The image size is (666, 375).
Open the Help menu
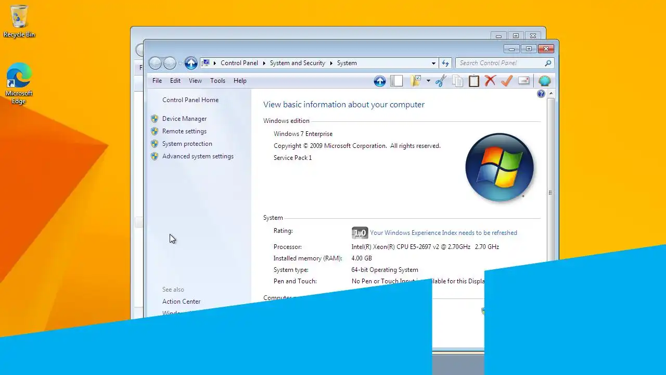point(240,81)
